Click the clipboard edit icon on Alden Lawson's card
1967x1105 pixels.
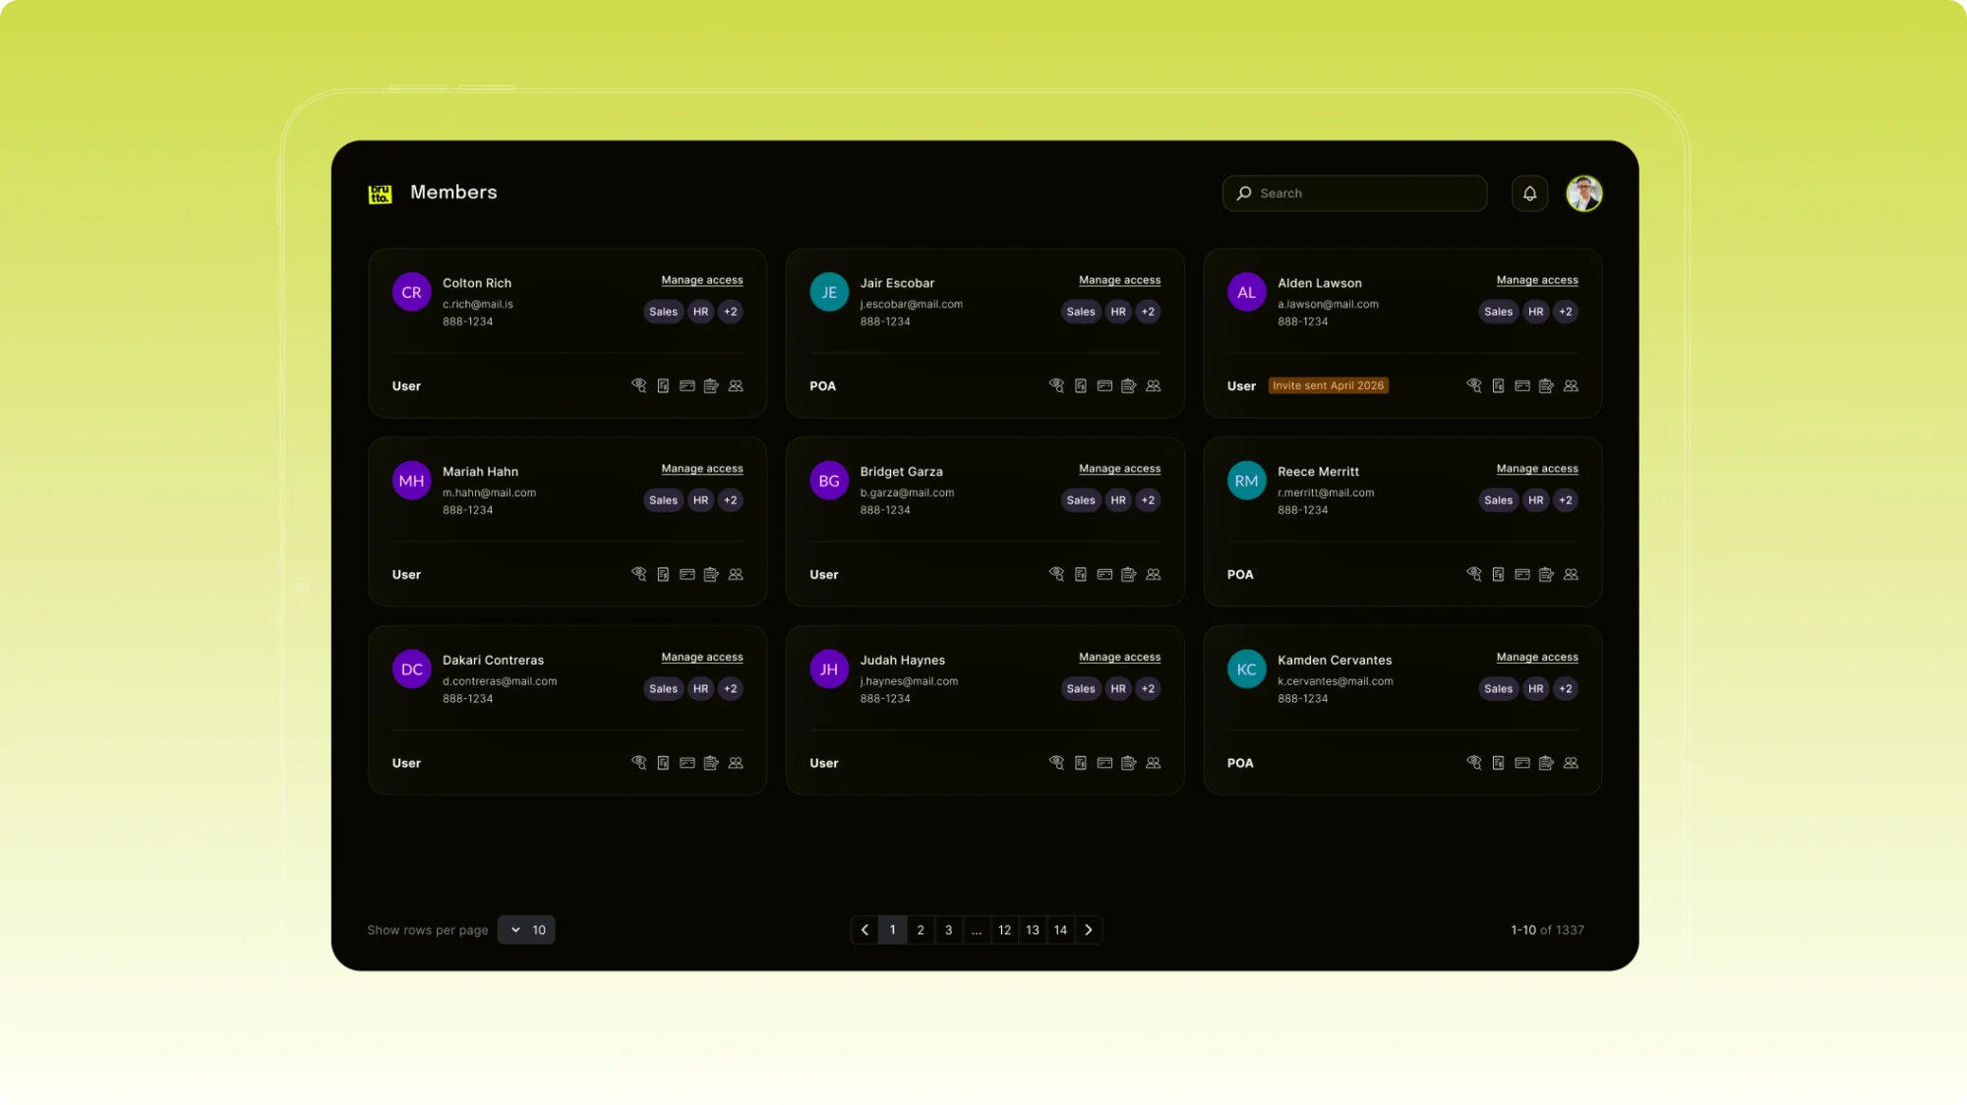1546,385
